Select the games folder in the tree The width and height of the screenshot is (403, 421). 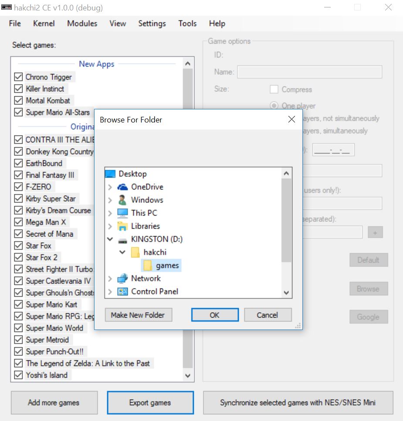pyautogui.click(x=167, y=265)
